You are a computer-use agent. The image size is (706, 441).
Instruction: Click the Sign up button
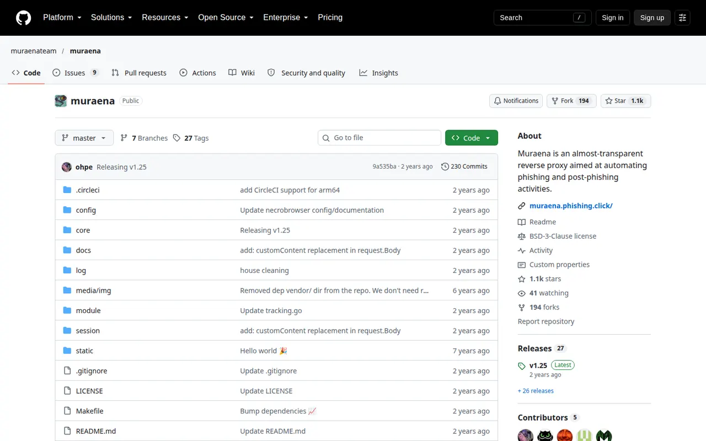coord(652,18)
